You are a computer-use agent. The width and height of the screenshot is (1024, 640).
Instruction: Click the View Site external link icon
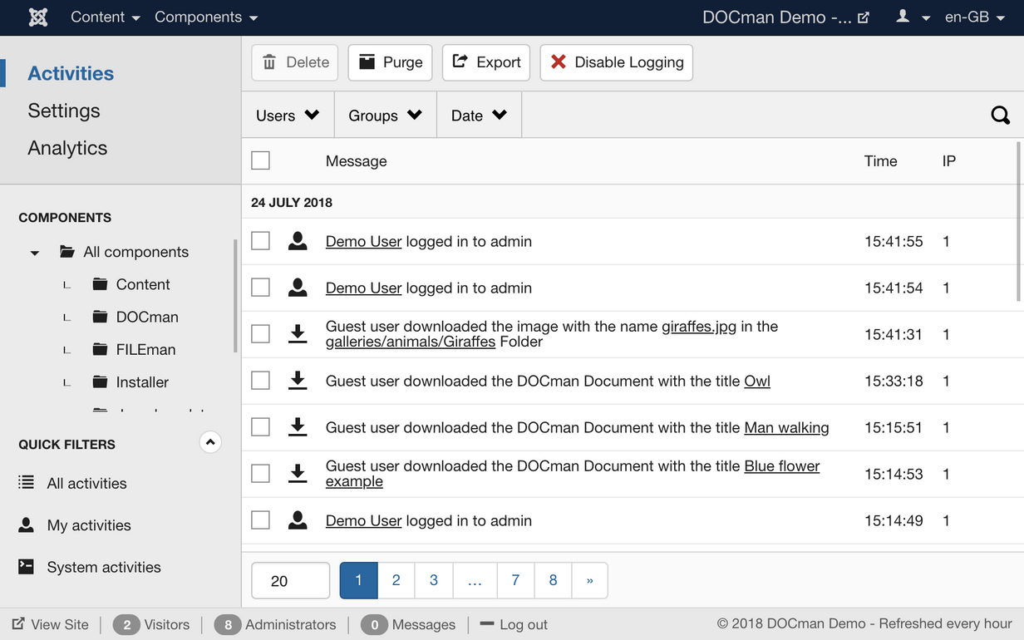18,623
